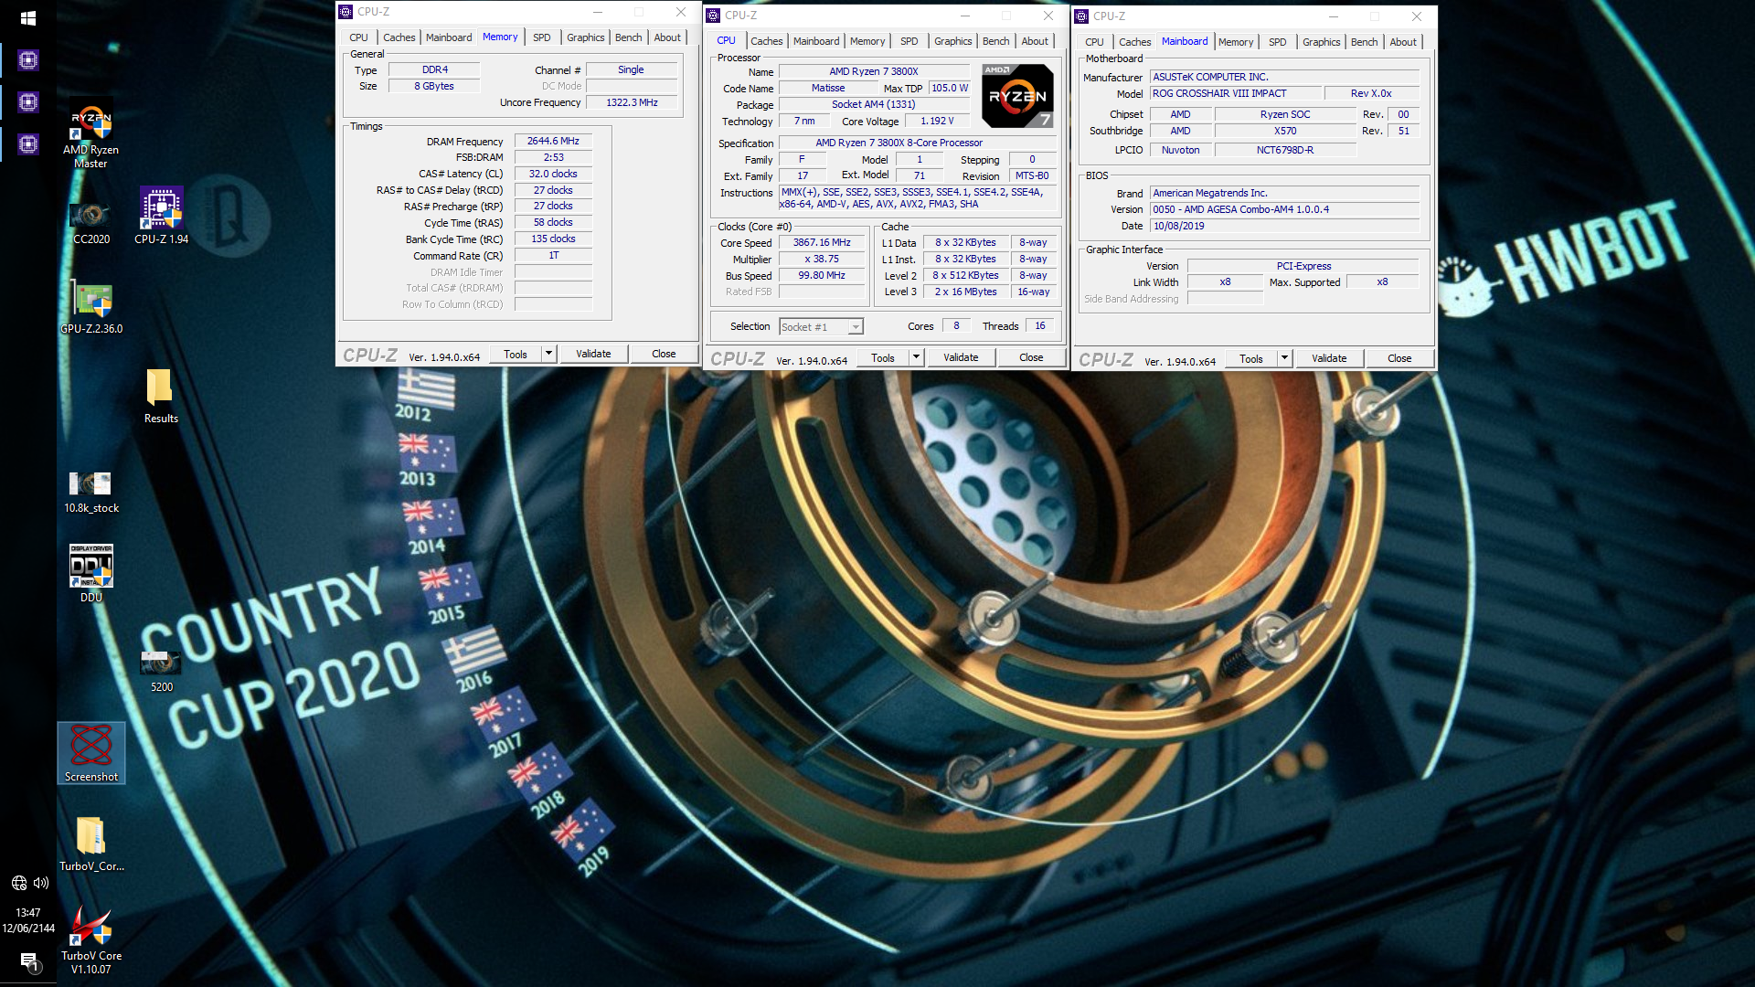This screenshot has height=987, width=1755.
Task: Expand Tools dropdown arrow in CPU window
Action: click(x=917, y=358)
